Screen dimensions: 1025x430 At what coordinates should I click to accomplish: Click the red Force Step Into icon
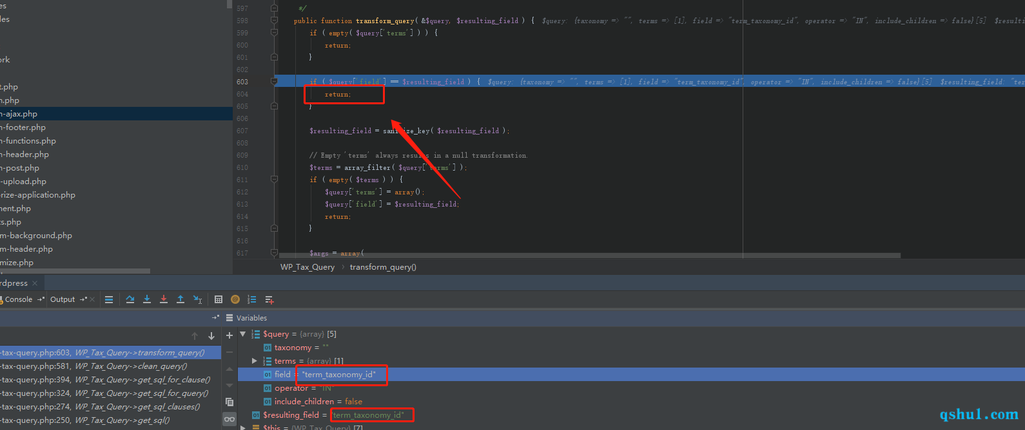click(x=164, y=299)
